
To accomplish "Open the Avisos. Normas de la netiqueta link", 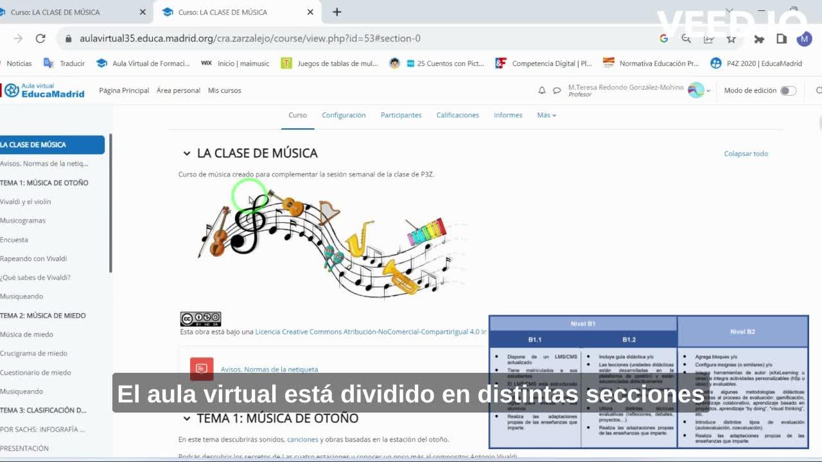I will 269,370.
